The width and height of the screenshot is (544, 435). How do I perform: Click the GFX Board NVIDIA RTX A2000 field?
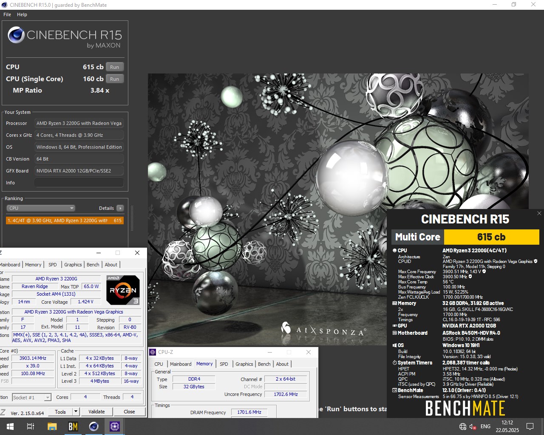click(79, 171)
